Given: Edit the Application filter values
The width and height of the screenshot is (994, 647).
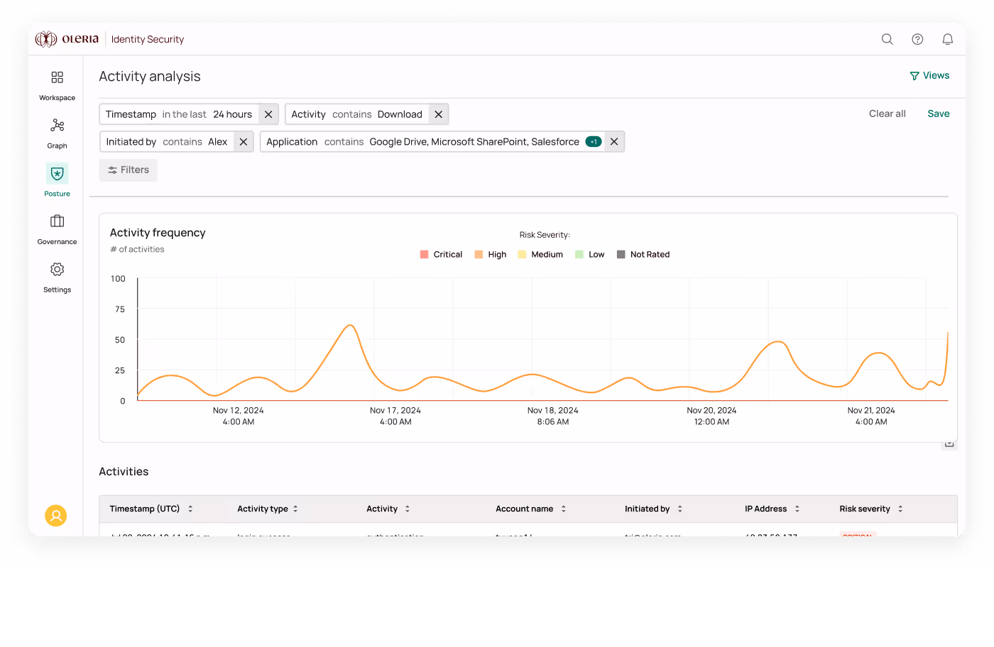Looking at the screenshot, I should [x=474, y=142].
